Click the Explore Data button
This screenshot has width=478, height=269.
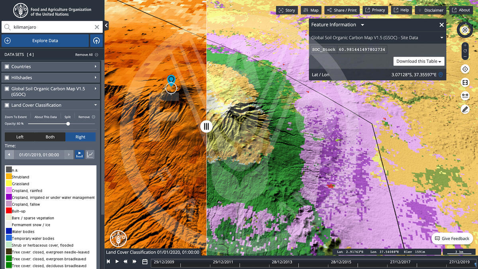(x=45, y=41)
